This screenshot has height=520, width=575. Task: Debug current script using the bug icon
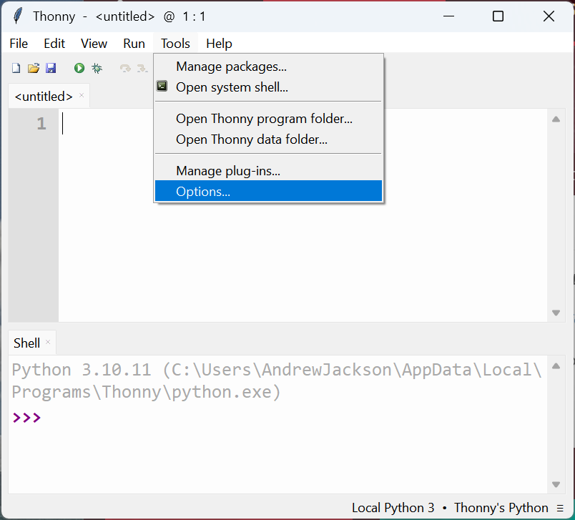tap(97, 68)
